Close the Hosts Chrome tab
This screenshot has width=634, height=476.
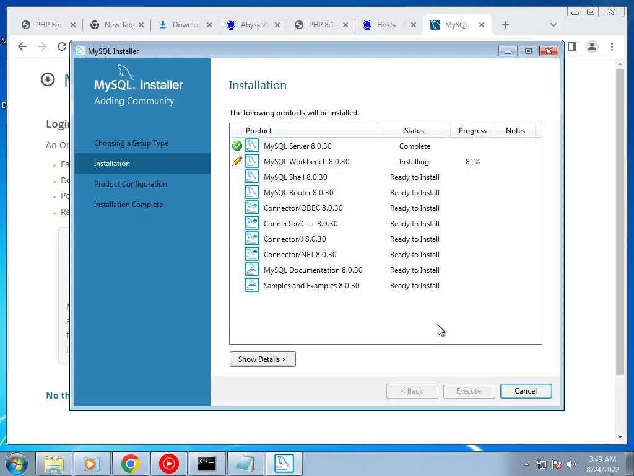click(x=413, y=25)
